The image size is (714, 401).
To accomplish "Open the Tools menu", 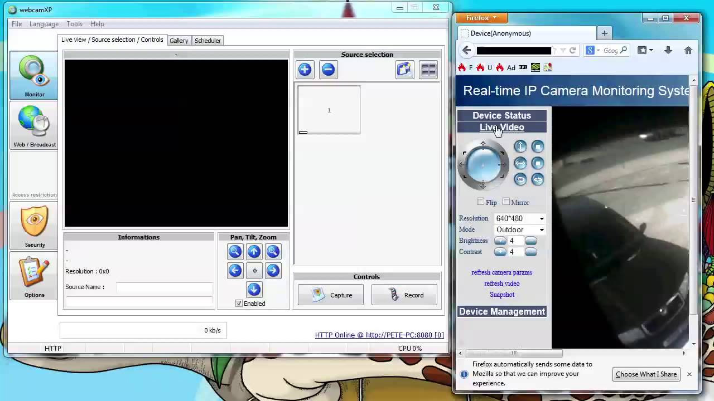I will coord(74,24).
